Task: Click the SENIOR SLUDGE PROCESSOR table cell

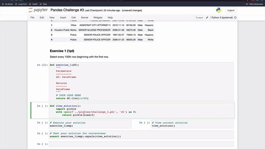Action: pyautogui.click(x=94, y=30)
